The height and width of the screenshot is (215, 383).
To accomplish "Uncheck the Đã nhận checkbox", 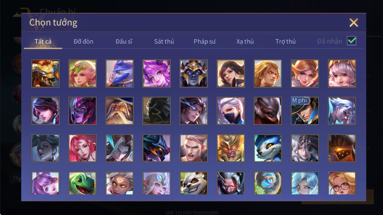I will (352, 41).
